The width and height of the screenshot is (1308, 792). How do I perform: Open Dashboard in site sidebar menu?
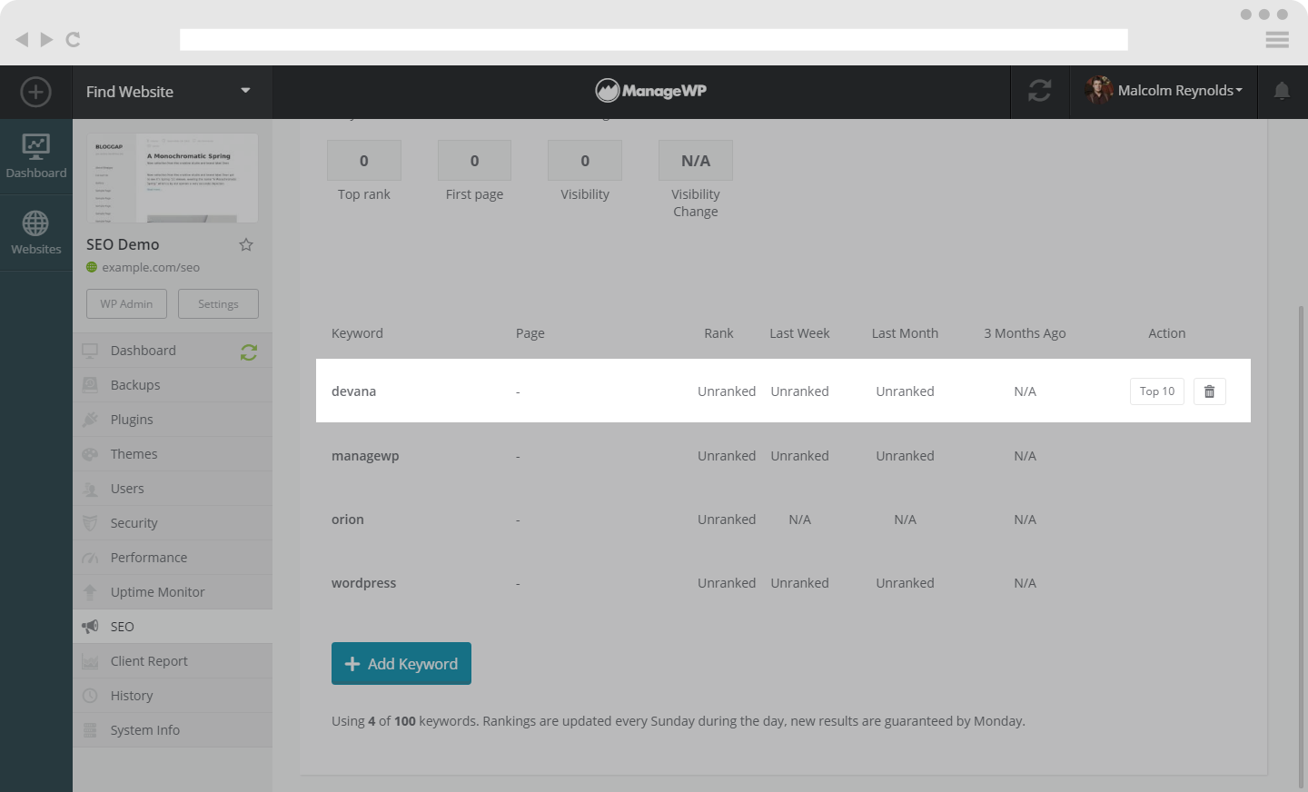pos(173,351)
